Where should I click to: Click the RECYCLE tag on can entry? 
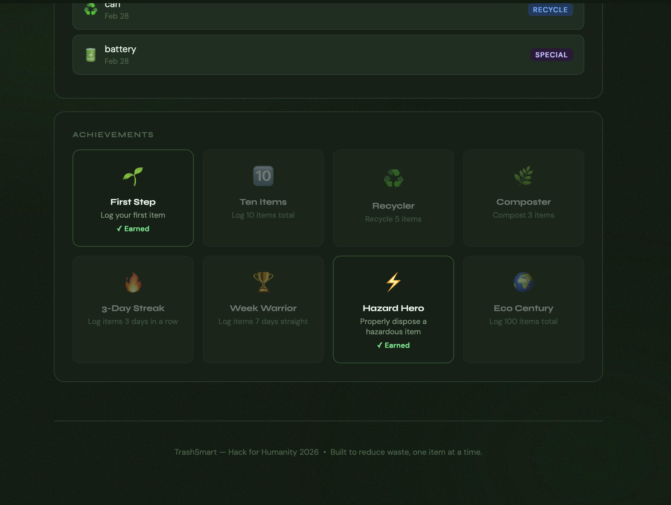point(550,10)
